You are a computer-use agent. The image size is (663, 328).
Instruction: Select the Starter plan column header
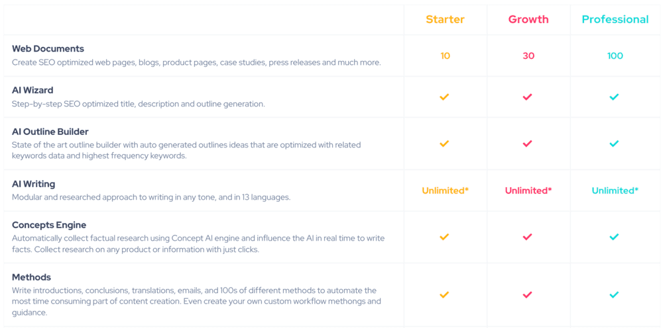click(446, 19)
